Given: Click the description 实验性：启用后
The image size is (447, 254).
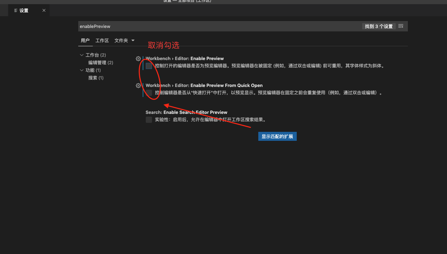Looking at the screenshot, I should 210,120.
